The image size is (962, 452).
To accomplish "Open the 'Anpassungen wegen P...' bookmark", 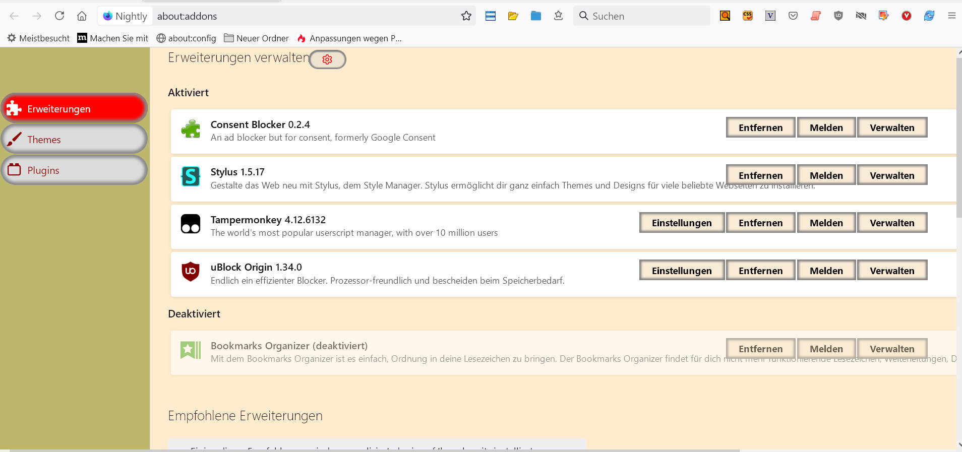I will (349, 38).
